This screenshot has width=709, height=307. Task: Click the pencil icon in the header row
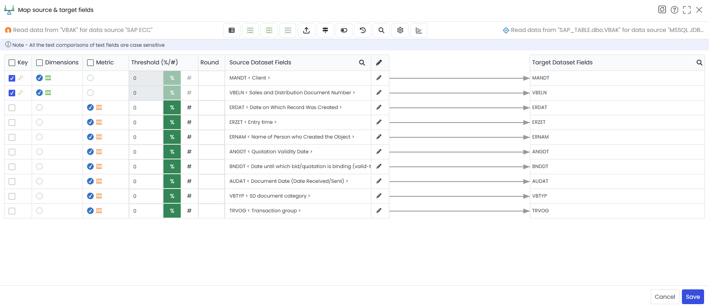(x=379, y=63)
